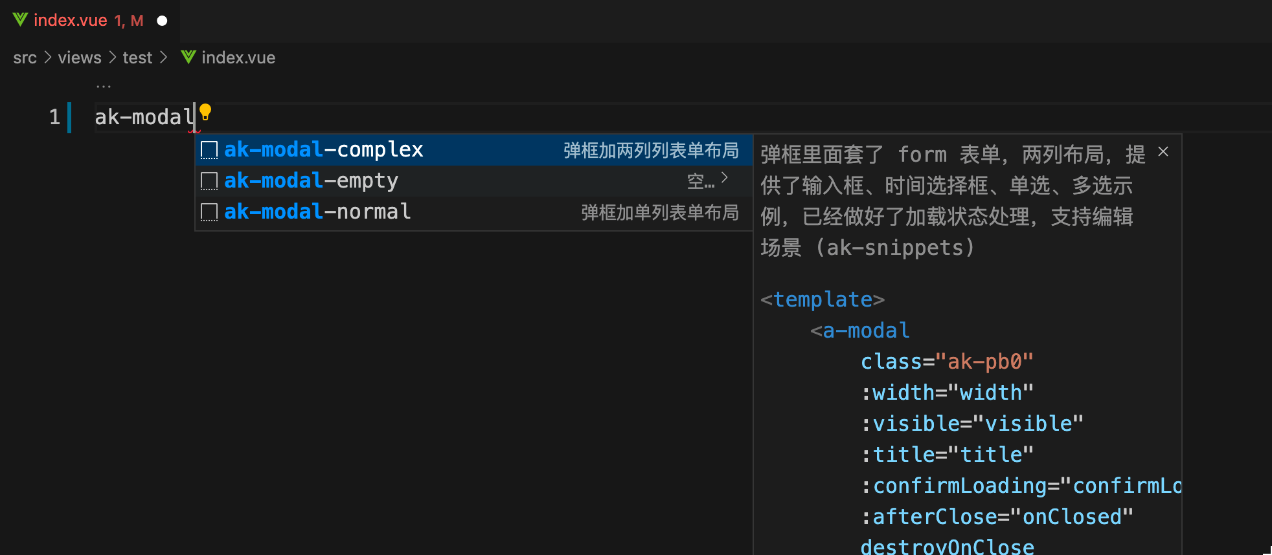Viewport: 1272px width, 555px height.
Task: Click the unsaved-changes dot on the index.vue tab
Action: tap(162, 21)
